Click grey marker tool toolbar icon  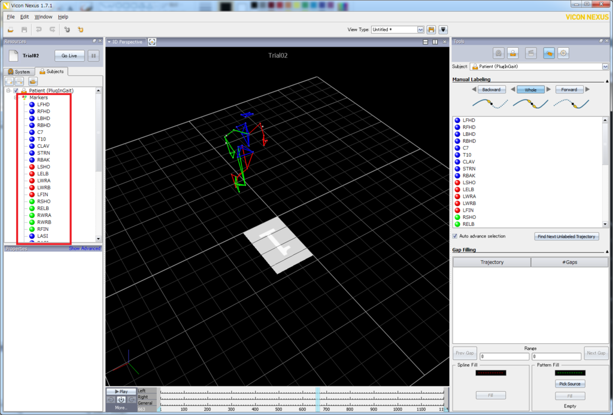(67, 30)
